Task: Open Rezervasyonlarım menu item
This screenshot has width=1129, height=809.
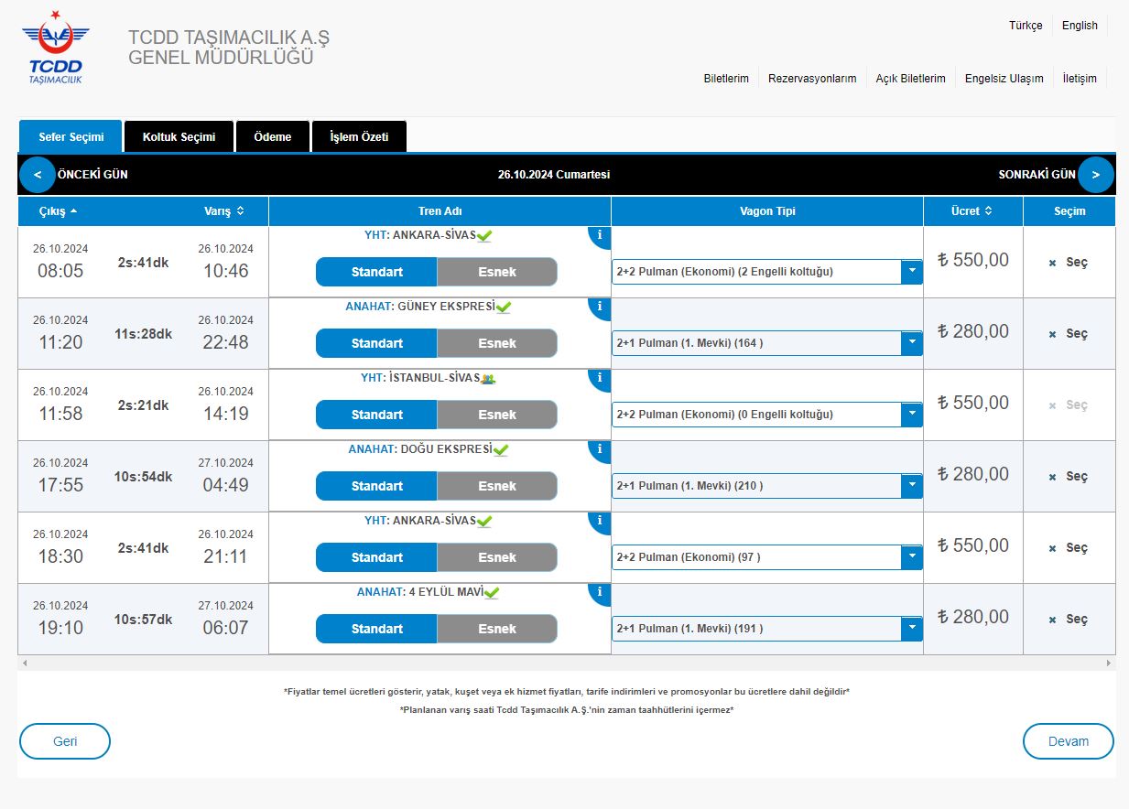Action: (811, 79)
